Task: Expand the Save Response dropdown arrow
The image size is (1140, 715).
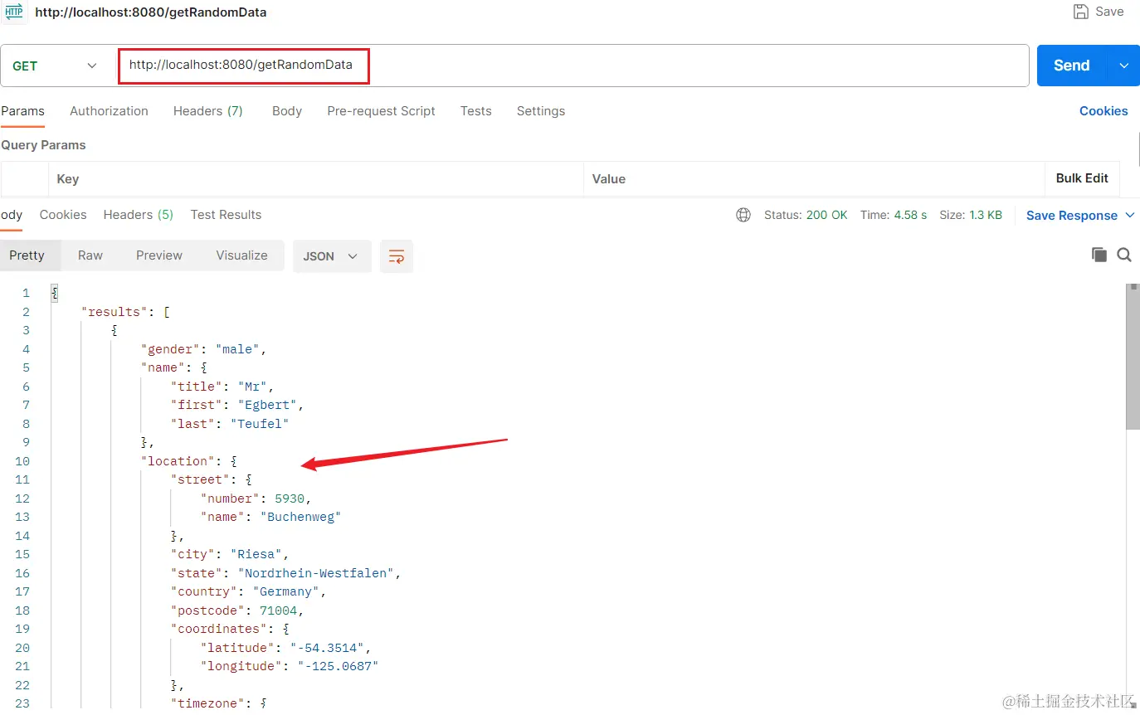Action: click(1130, 215)
